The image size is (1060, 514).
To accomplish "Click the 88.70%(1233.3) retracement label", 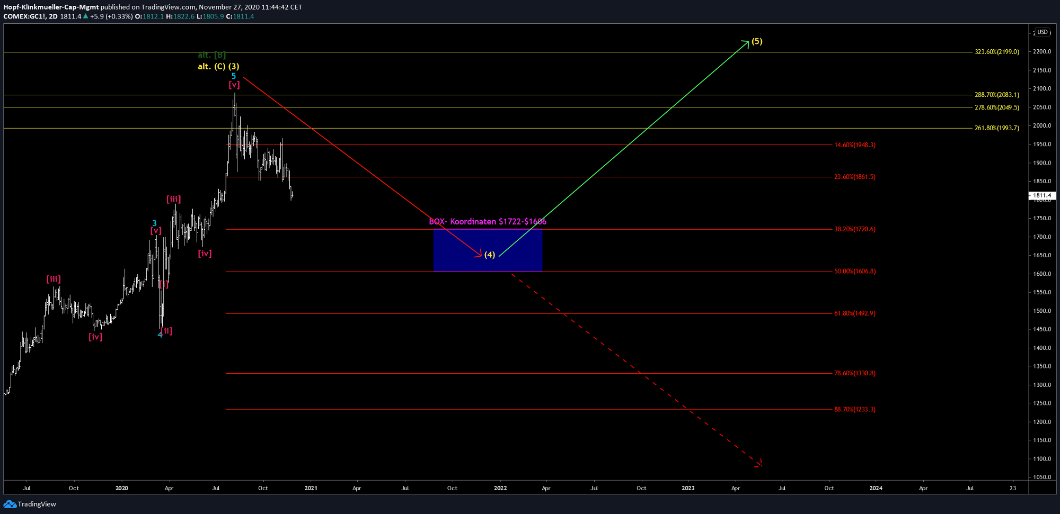I will click(854, 409).
